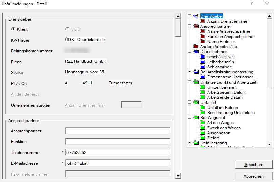This screenshot has width=274, height=182.
Task: Click the Speichern button
Action: pyautogui.click(x=254, y=165)
